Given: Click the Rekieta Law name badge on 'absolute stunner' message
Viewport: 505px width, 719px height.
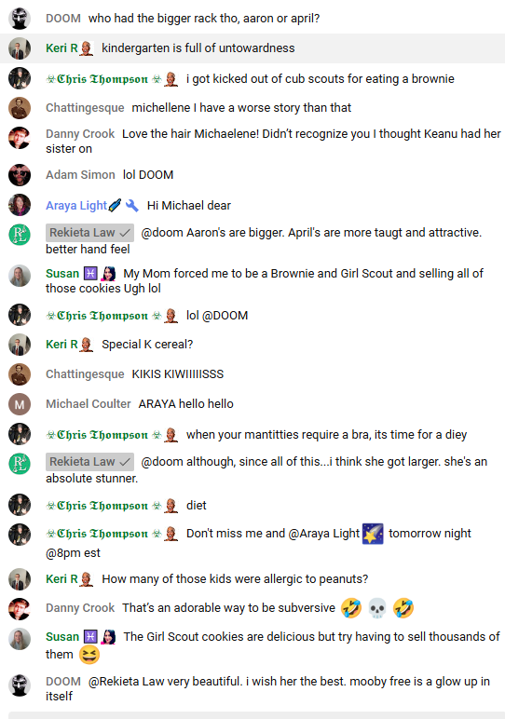Looking at the screenshot, I should [x=89, y=462].
